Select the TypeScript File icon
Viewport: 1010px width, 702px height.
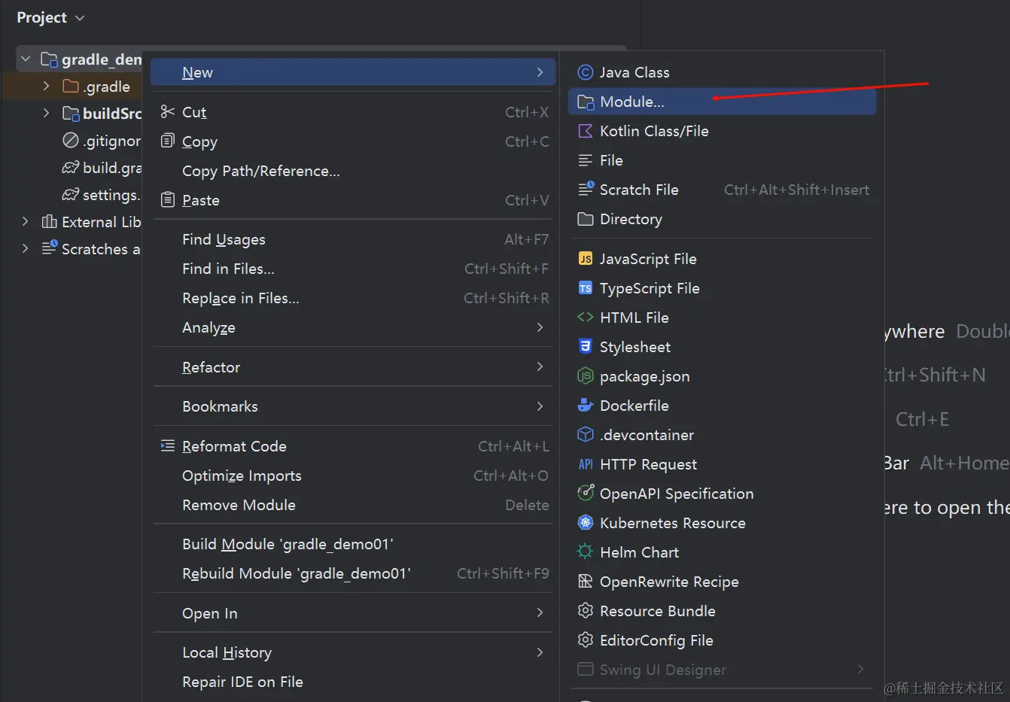coord(586,288)
